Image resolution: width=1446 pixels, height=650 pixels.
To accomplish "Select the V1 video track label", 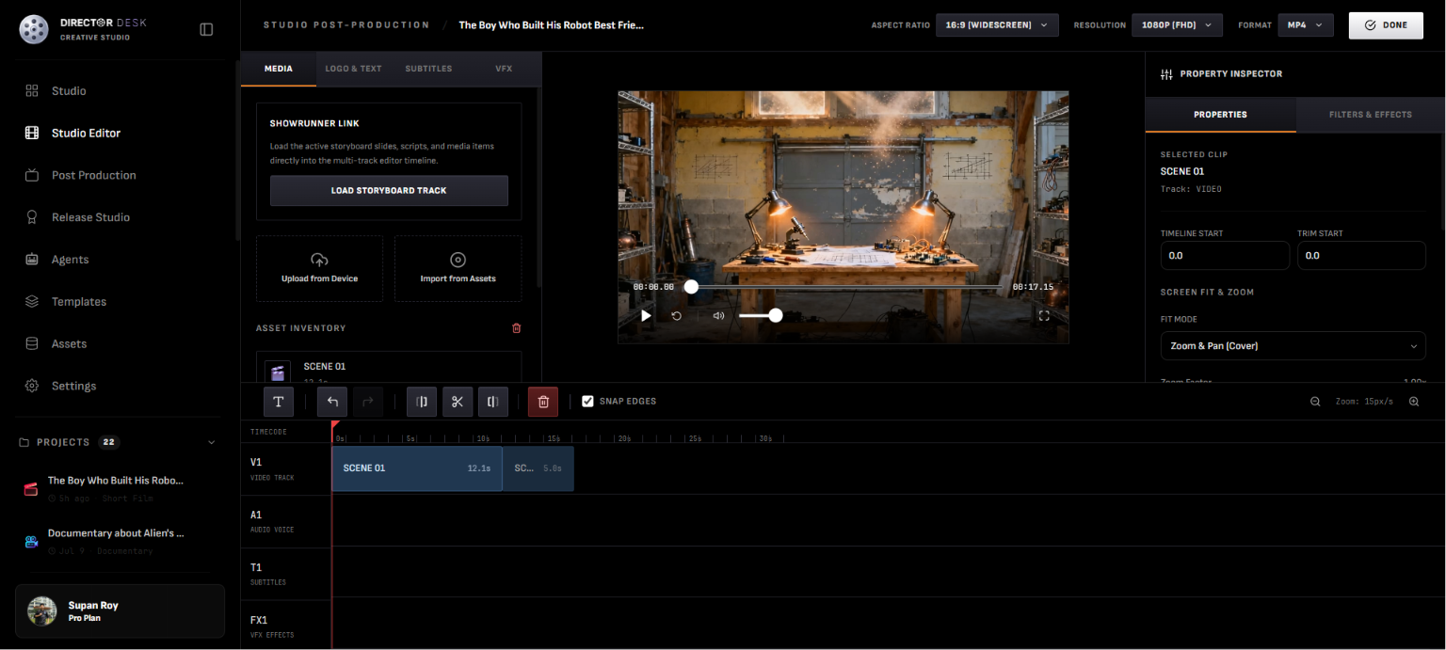I will (272, 469).
